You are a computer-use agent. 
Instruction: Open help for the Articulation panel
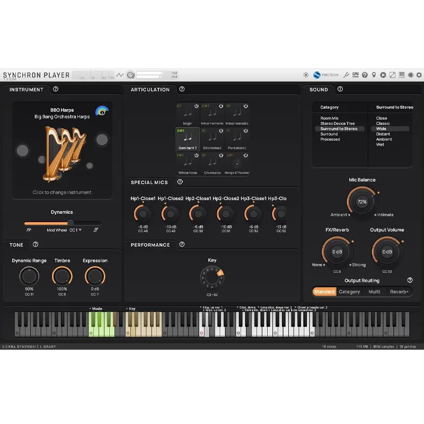(182, 89)
